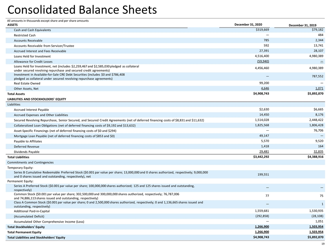Click the Deferred Revenue label

coord(26,146)
